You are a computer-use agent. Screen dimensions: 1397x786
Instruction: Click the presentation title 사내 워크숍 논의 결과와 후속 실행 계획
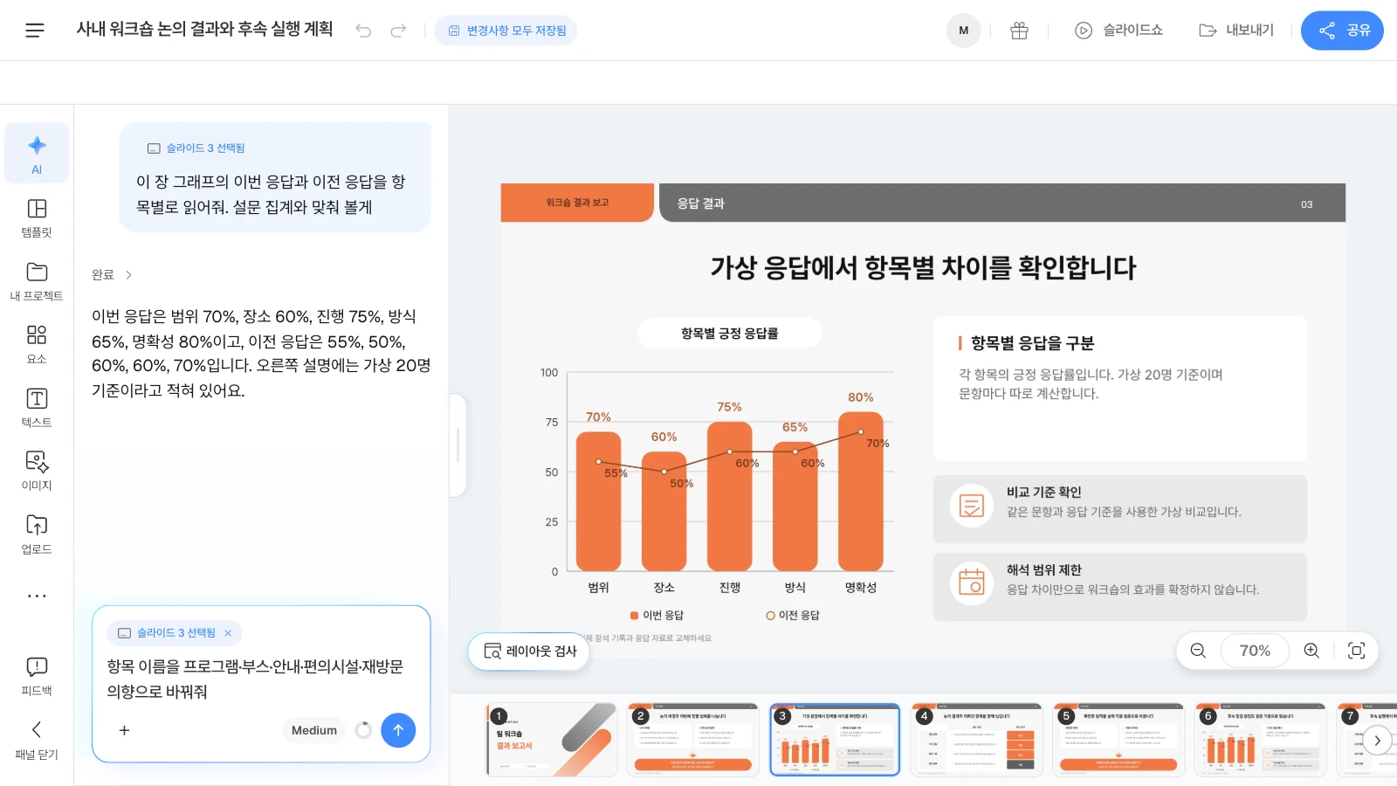[x=205, y=30]
